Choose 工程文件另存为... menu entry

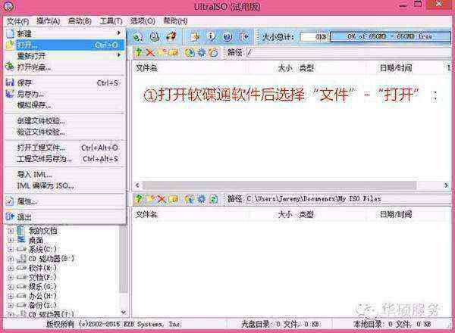64,159
